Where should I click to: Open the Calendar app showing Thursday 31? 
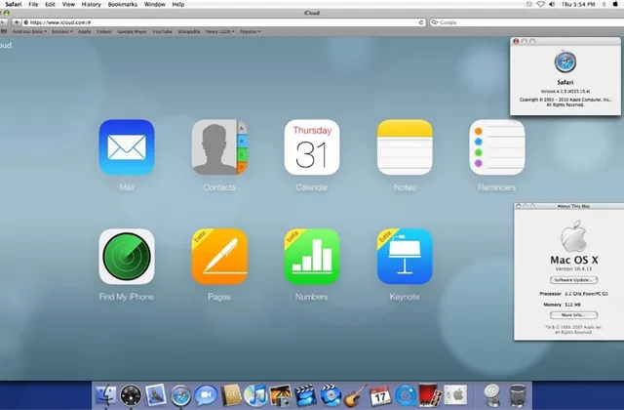click(x=312, y=147)
